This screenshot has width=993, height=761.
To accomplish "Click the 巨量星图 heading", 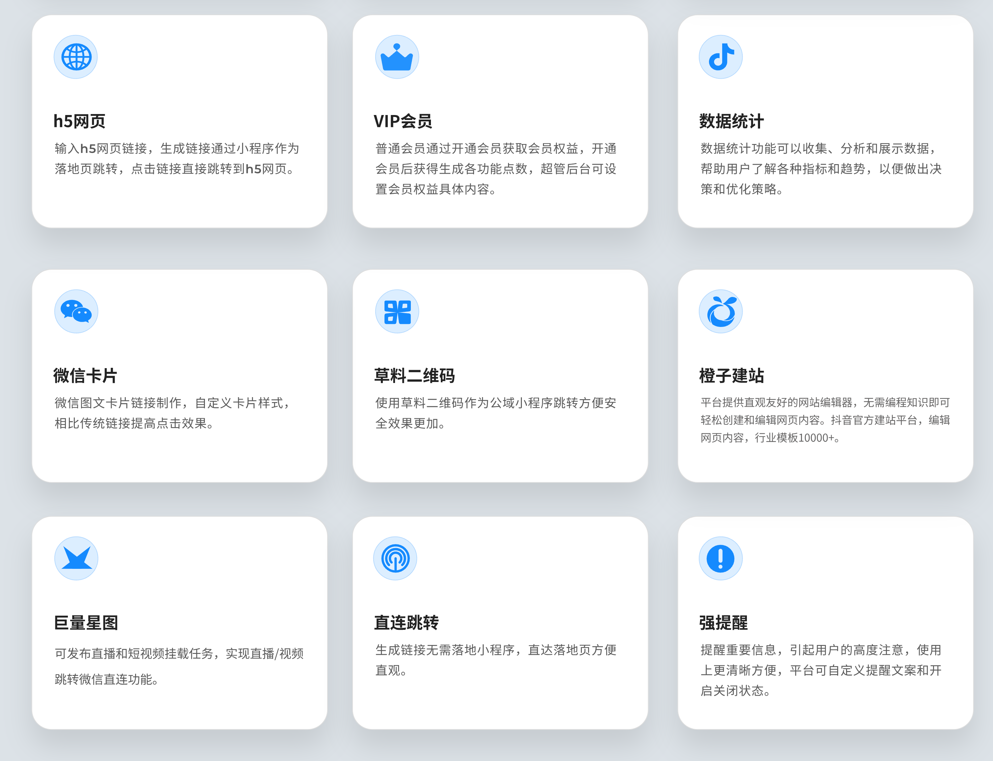I will coord(86,622).
